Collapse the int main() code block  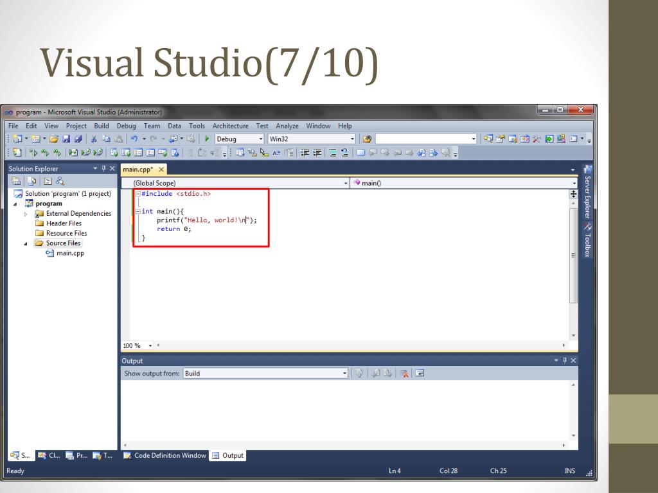click(138, 212)
